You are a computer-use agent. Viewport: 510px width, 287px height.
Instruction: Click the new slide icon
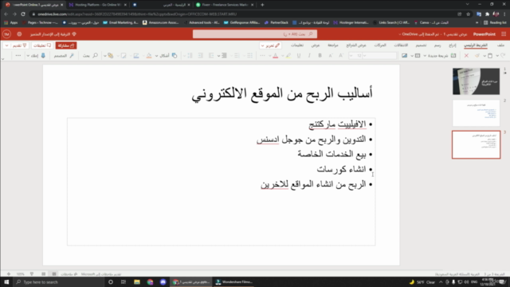click(453, 56)
